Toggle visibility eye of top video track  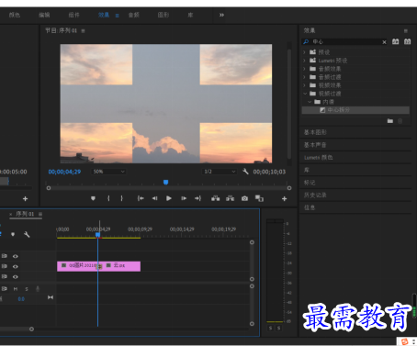(x=16, y=256)
